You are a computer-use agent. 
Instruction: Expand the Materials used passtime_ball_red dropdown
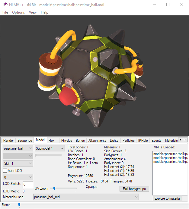(86, 197)
